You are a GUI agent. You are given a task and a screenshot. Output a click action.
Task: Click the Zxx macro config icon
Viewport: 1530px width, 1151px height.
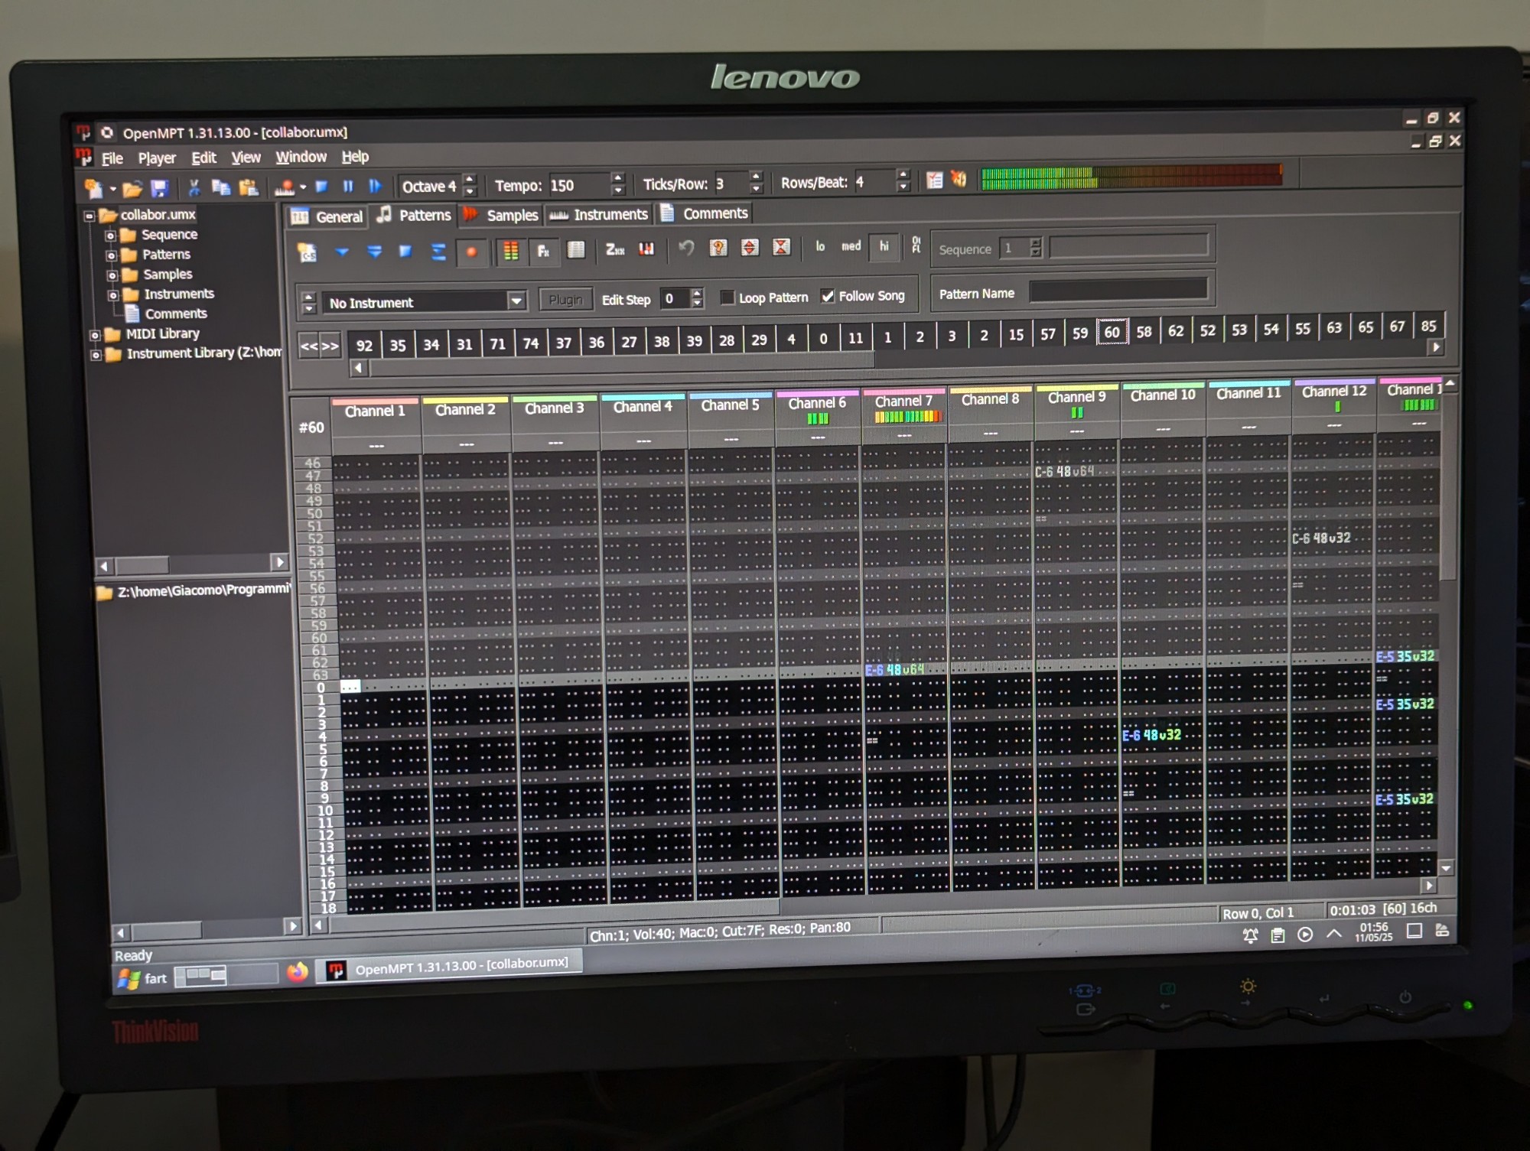click(614, 250)
